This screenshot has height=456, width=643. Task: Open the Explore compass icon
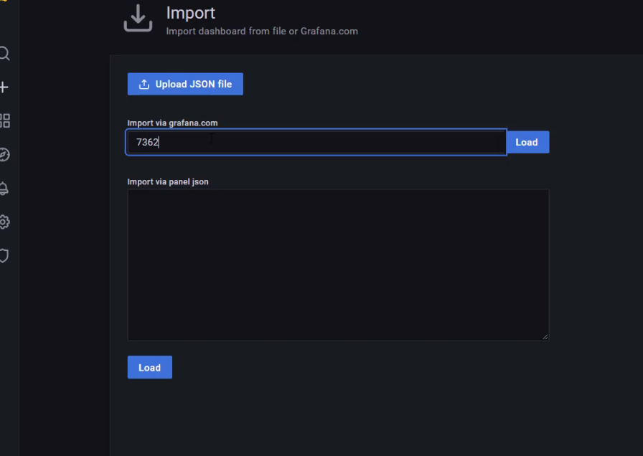point(4,155)
